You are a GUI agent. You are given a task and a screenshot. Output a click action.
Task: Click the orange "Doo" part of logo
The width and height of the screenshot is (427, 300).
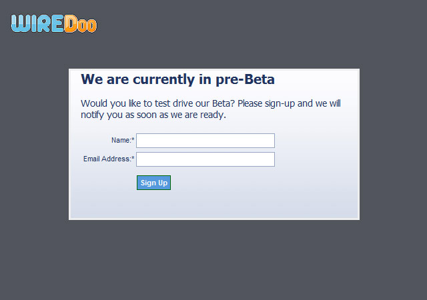[81, 24]
